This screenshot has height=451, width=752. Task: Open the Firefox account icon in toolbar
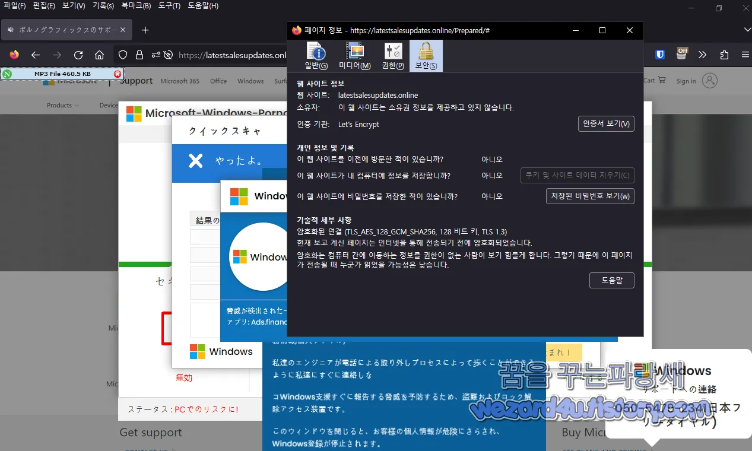14,55
